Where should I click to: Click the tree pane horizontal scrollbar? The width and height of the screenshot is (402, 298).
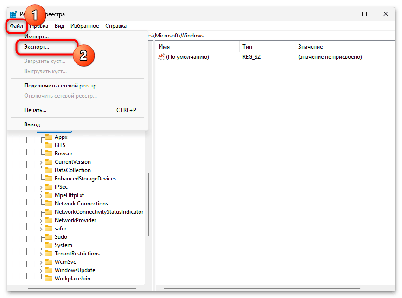point(82,288)
